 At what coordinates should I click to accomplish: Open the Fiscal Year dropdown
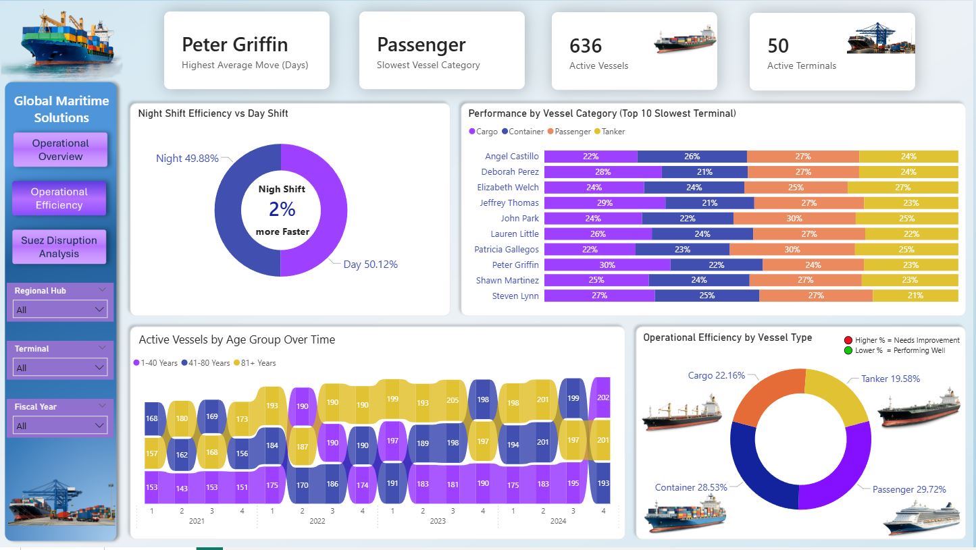61,426
